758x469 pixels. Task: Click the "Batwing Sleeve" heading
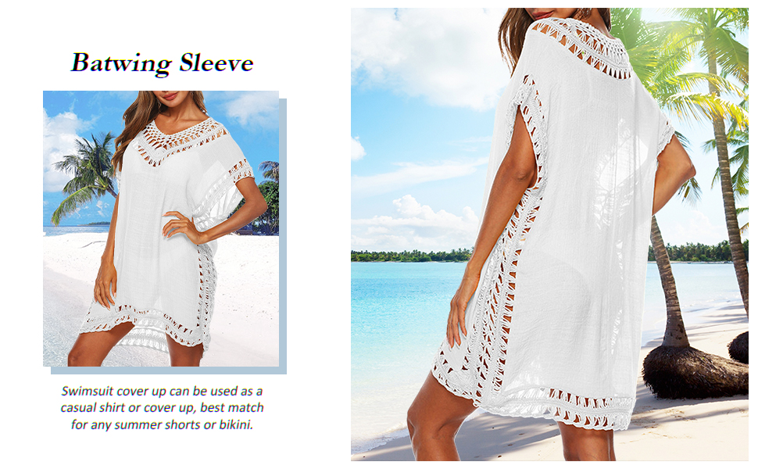point(163,63)
